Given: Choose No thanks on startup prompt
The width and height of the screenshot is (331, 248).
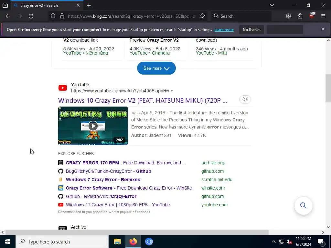Looking at the screenshot, I should [251, 30].
